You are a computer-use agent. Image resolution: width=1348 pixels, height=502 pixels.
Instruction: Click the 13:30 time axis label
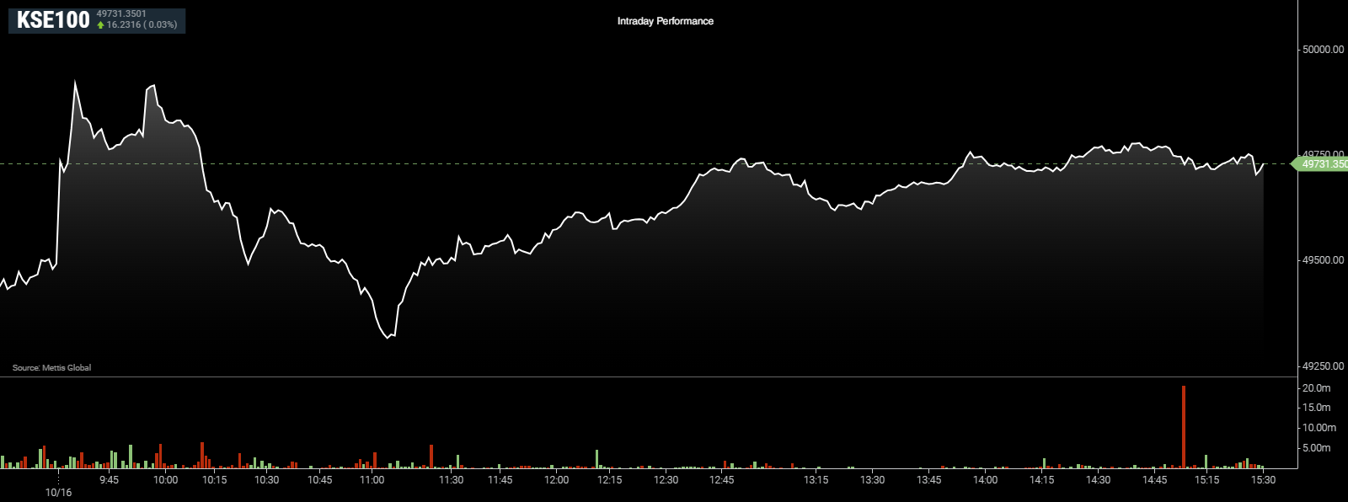pos(872,480)
